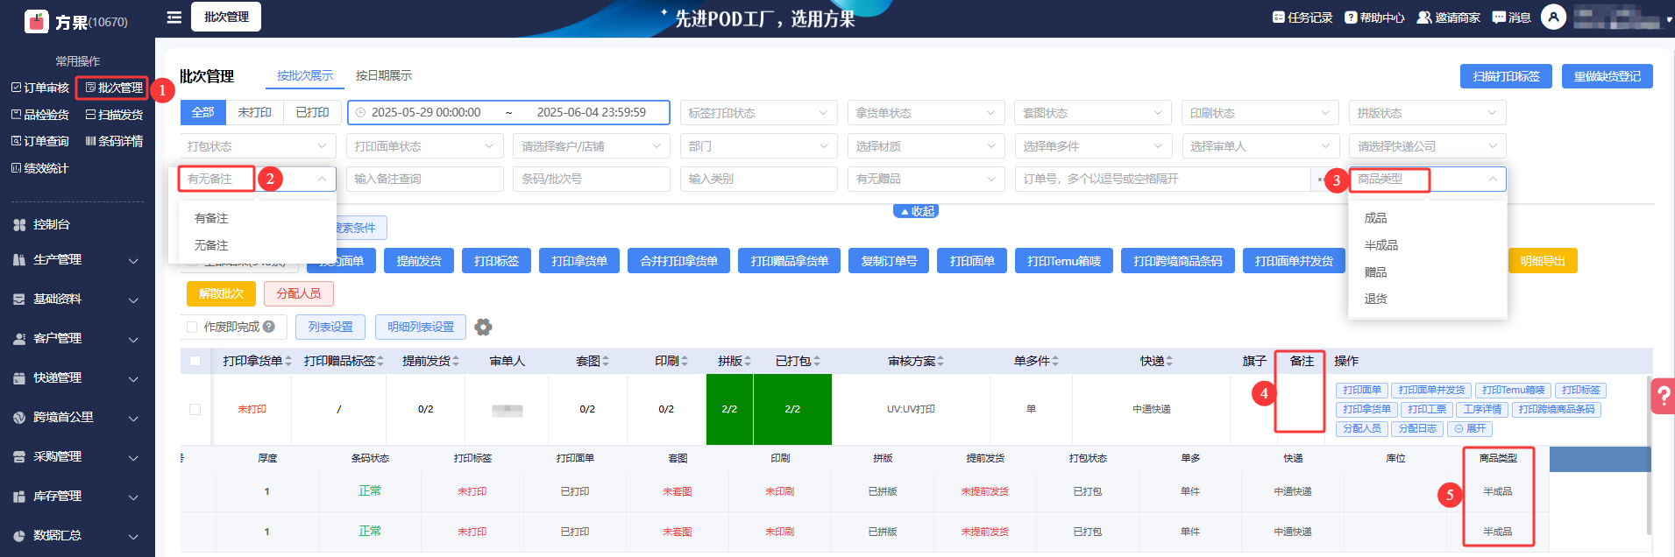Expand 快递管理 sidebar menu
Viewport: 1675px width, 557px height.
[x=77, y=378]
